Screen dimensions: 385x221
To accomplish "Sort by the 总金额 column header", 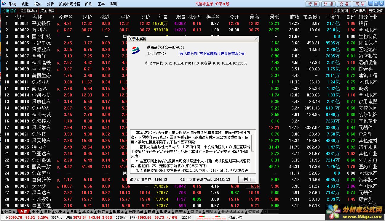I will pyautogui.click(x=333, y=17).
